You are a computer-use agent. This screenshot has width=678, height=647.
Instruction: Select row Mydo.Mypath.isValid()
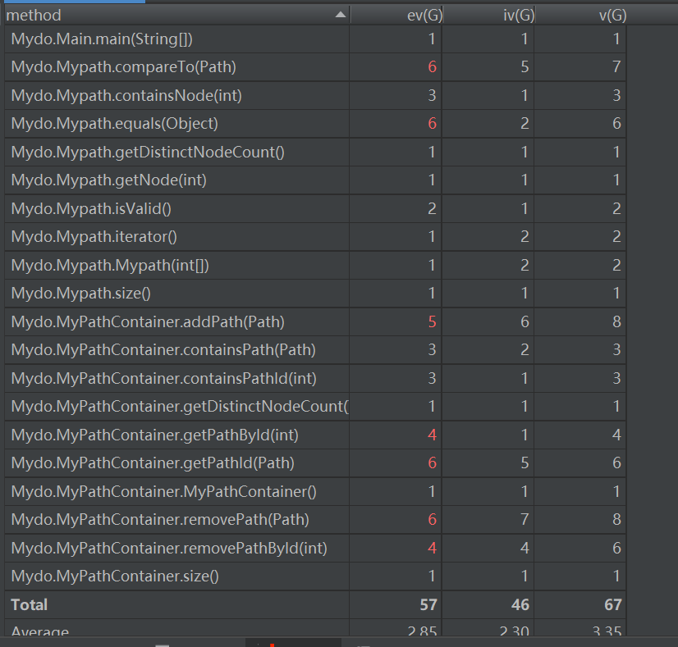click(315, 208)
